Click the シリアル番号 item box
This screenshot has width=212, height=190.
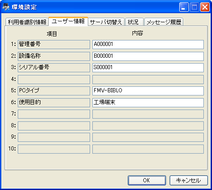(x=54, y=68)
